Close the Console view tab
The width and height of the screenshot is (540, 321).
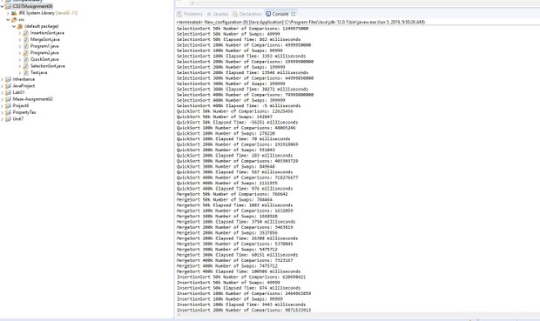[x=294, y=14]
